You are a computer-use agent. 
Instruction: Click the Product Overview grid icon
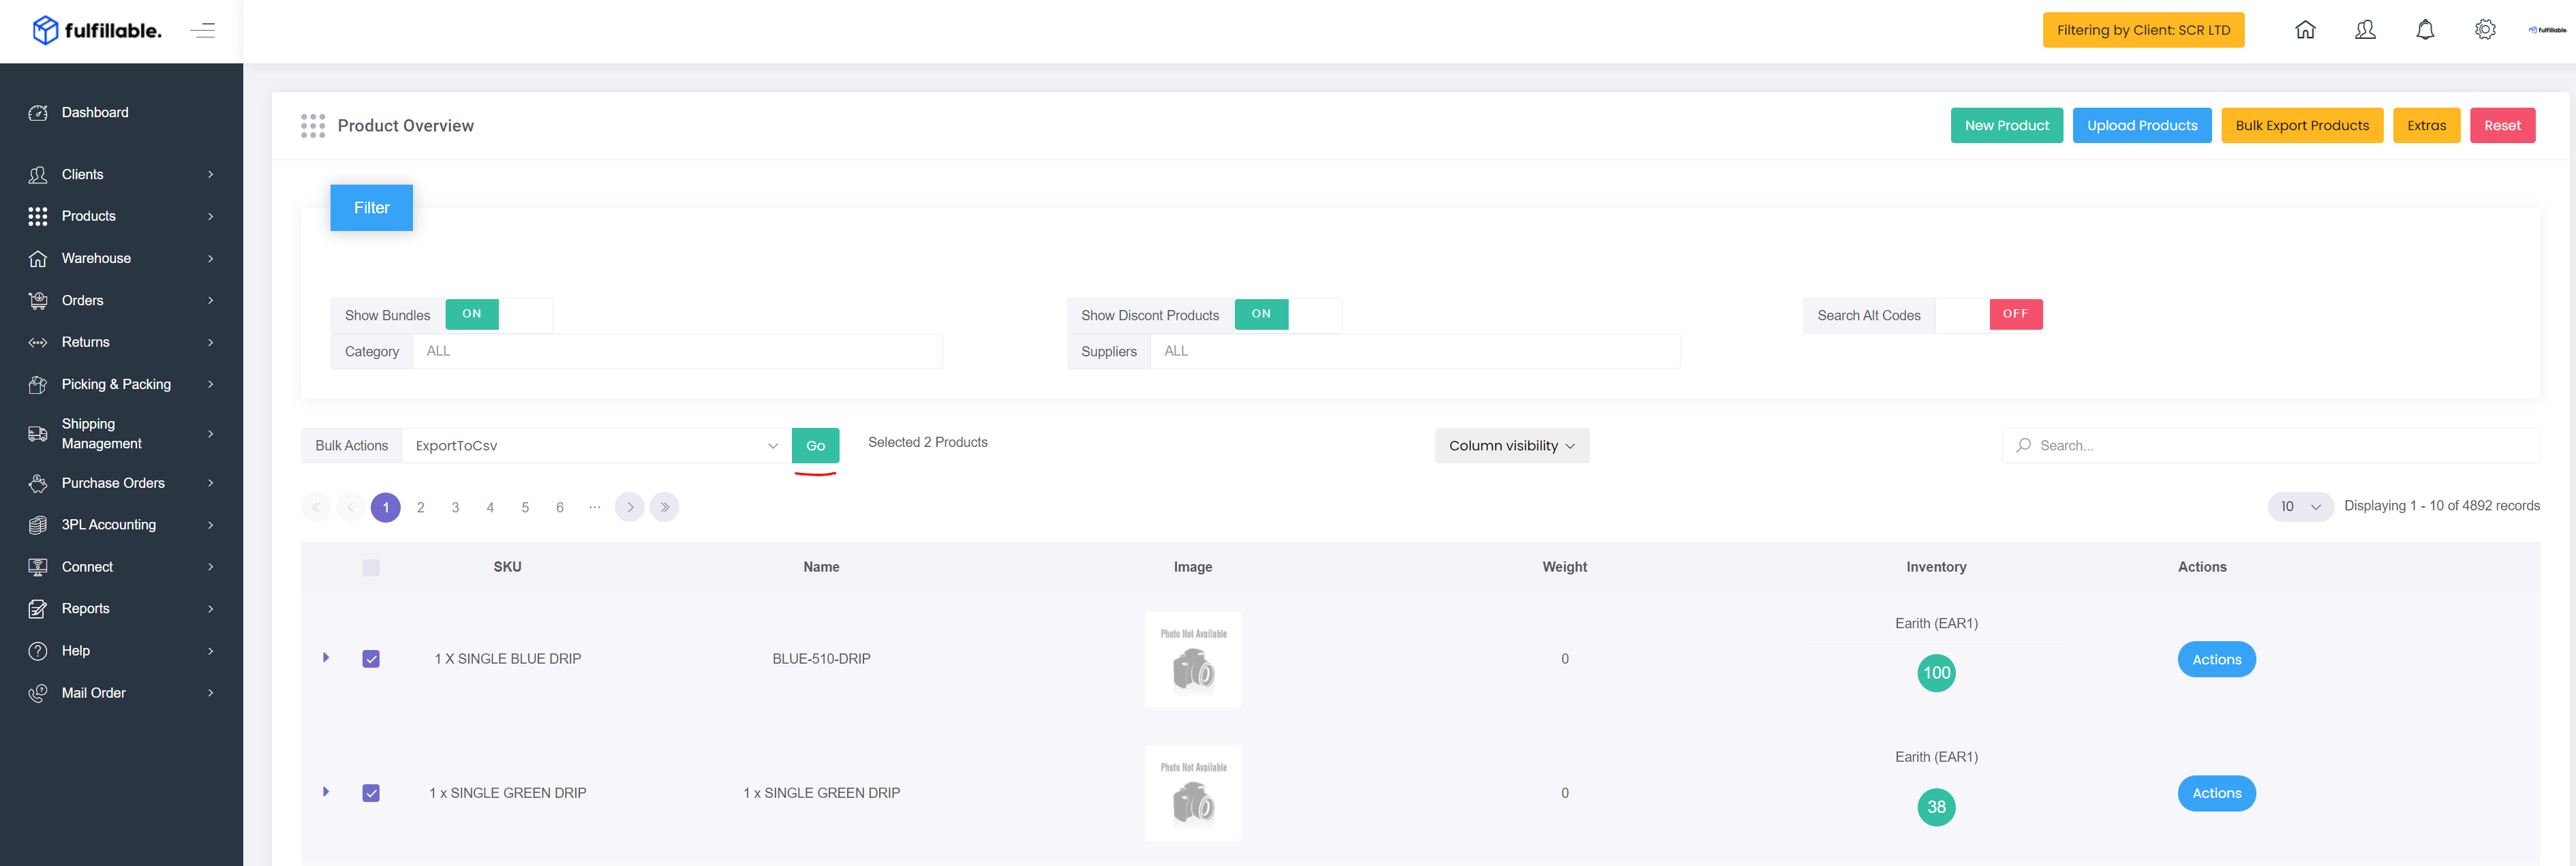[313, 126]
